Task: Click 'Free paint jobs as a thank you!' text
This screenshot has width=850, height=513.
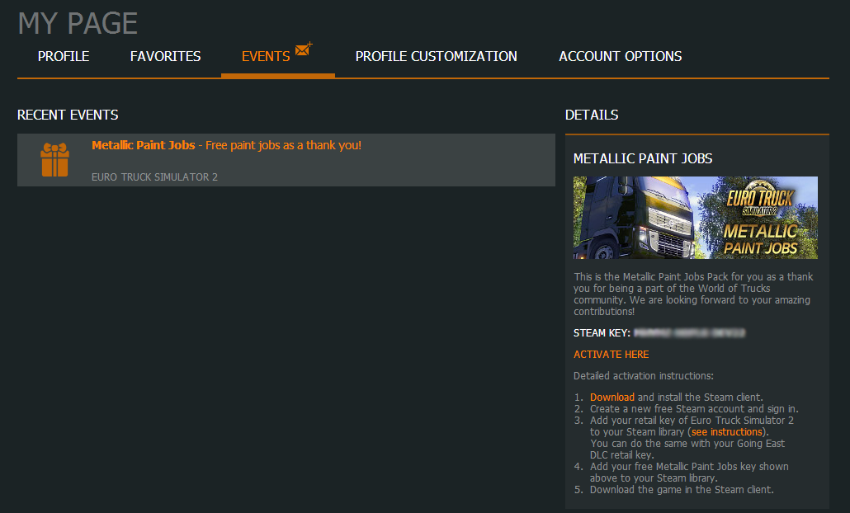Action: pos(284,145)
